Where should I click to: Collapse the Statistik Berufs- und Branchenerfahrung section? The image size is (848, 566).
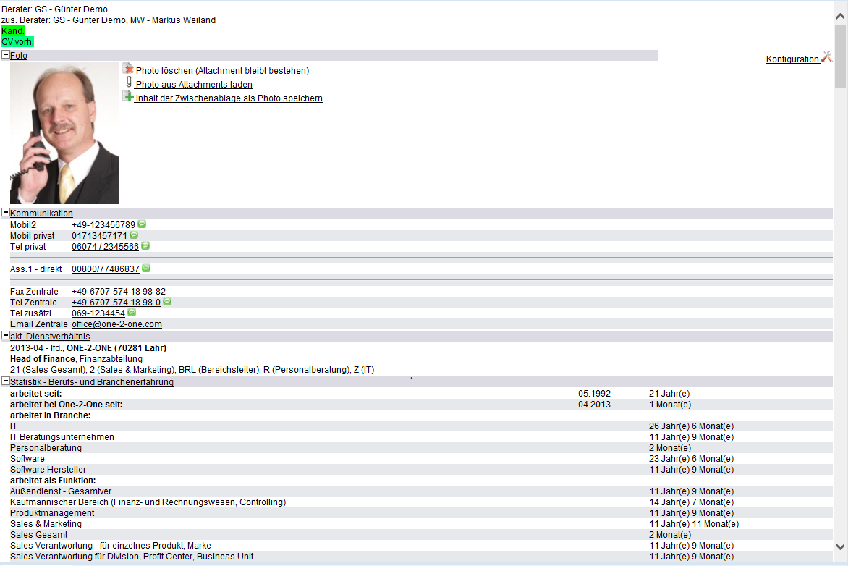tap(6, 381)
